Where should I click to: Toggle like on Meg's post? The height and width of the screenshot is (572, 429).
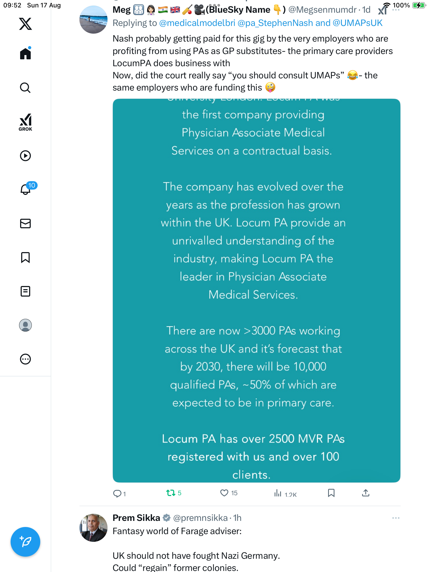tap(224, 493)
